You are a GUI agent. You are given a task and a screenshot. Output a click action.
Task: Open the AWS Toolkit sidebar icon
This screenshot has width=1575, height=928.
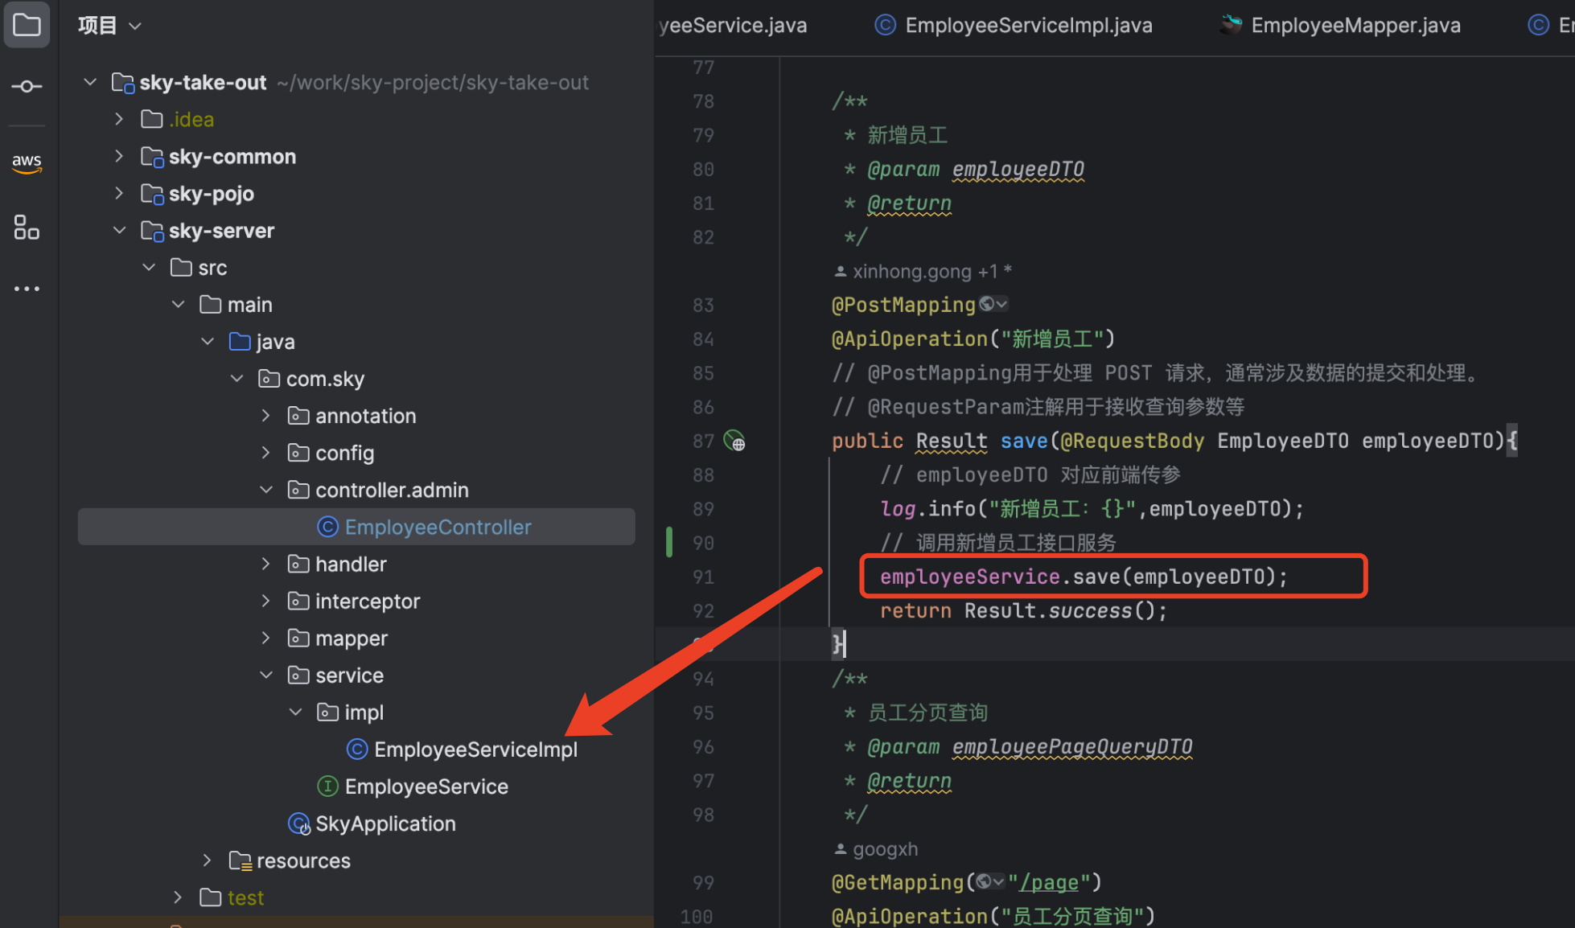27,162
